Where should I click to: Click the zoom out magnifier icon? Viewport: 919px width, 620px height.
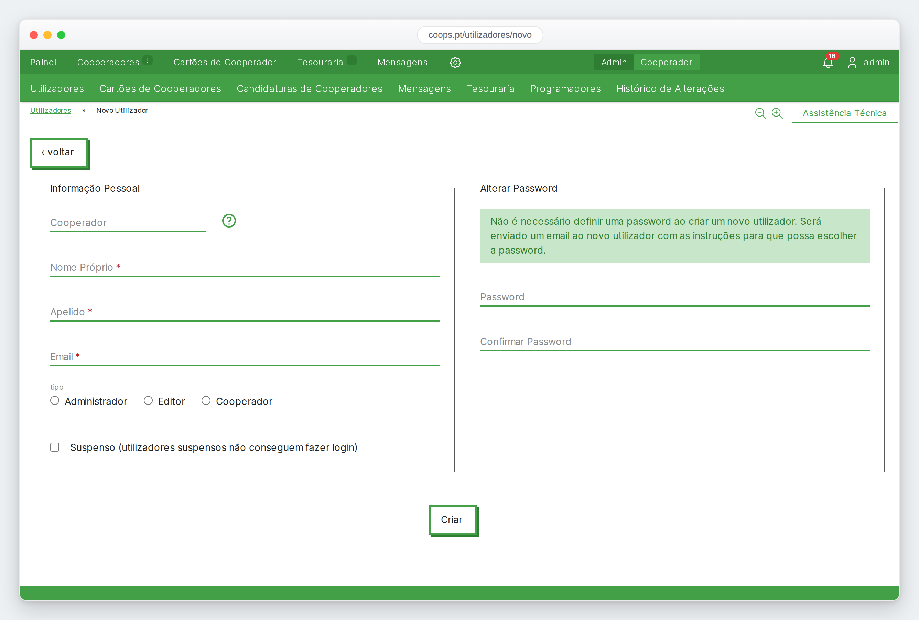click(760, 113)
